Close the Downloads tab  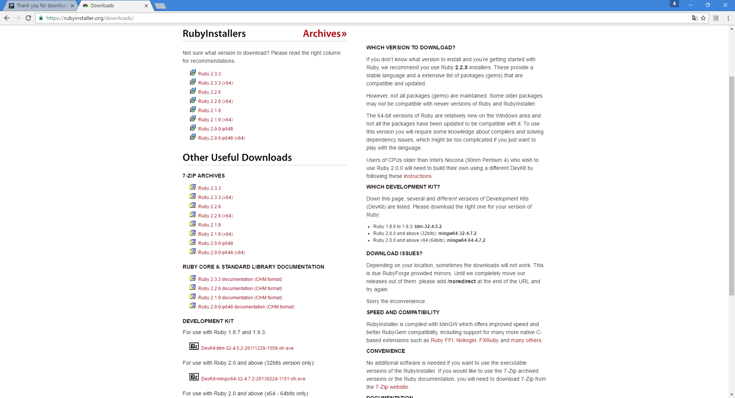pos(146,6)
